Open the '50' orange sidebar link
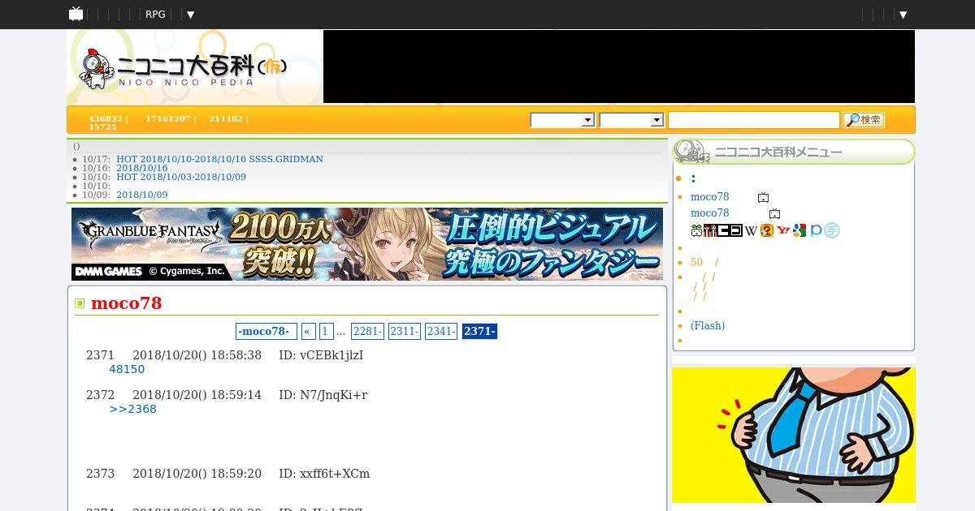The height and width of the screenshot is (511, 975). (x=696, y=262)
